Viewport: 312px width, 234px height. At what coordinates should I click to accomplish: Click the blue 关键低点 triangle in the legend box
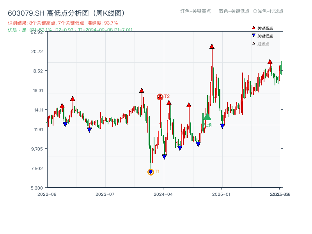(253, 36)
